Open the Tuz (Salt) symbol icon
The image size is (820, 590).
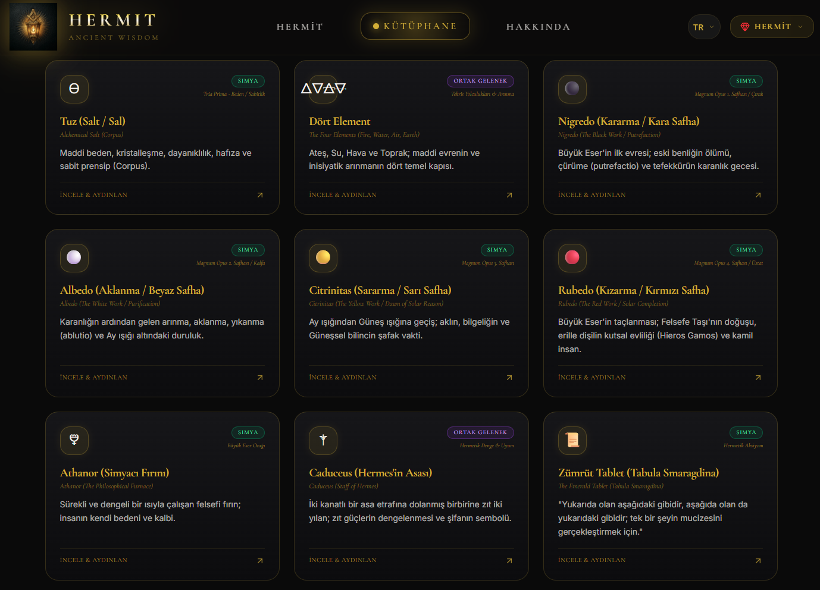click(74, 89)
